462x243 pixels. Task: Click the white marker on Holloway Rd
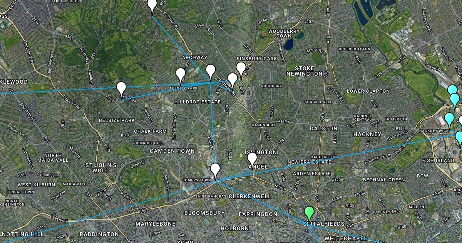click(x=233, y=81)
